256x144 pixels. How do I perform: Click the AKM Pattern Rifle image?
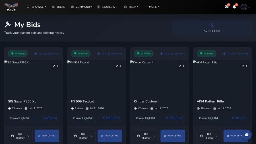[222, 78]
